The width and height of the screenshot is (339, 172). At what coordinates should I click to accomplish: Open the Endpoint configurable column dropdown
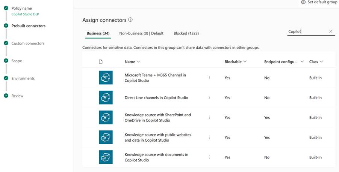pos(302,61)
